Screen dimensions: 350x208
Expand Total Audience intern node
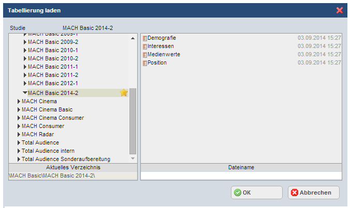point(19,151)
